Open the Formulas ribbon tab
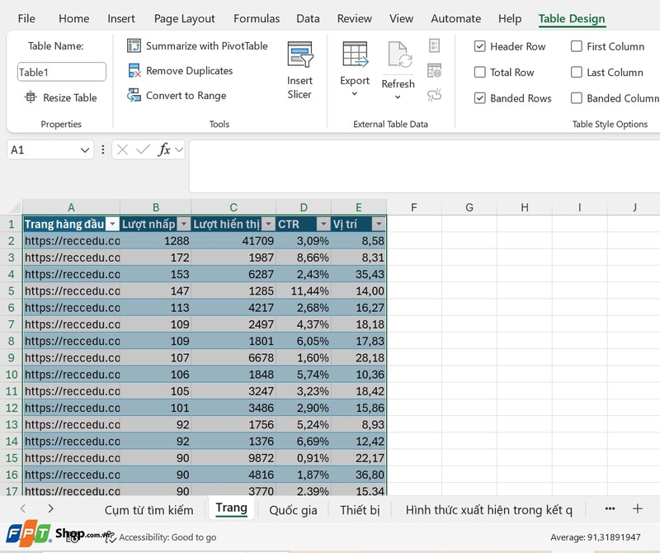 [x=257, y=18]
